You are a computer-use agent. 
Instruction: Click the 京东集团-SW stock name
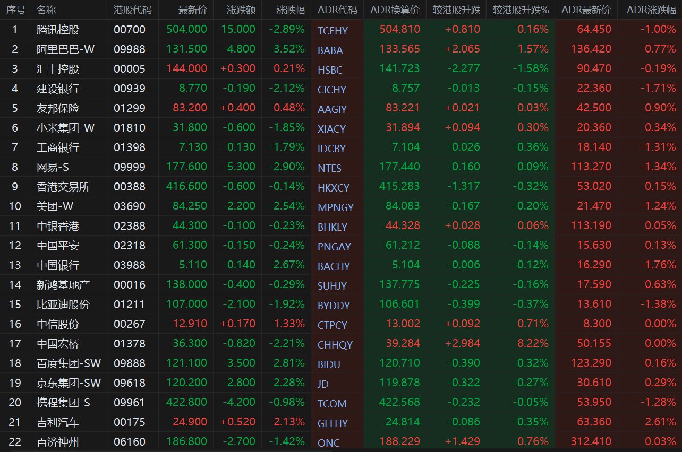(69, 383)
